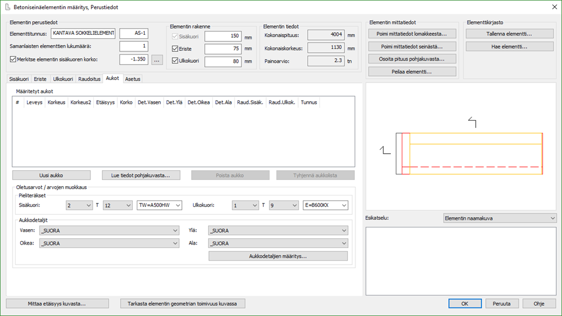
Task: Uncheck the Ulkokuori checkbox
Action: coord(176,62)
